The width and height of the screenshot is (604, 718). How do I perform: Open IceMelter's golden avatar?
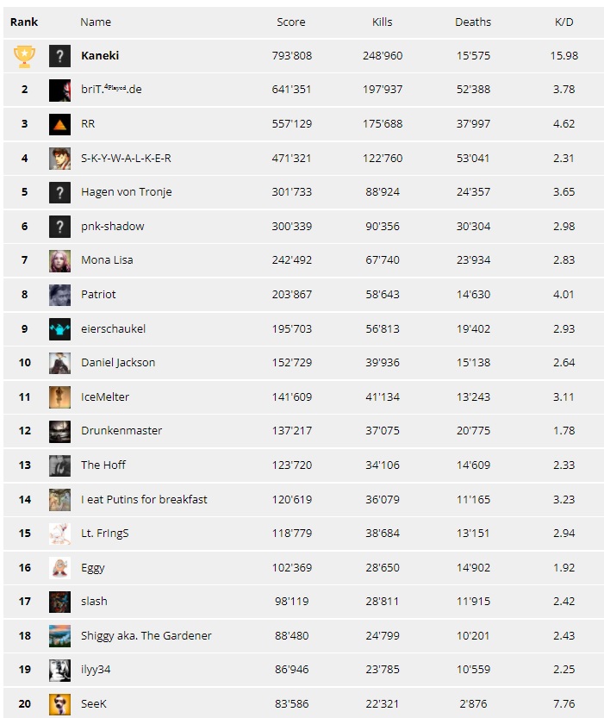click(x=60, y=397)
